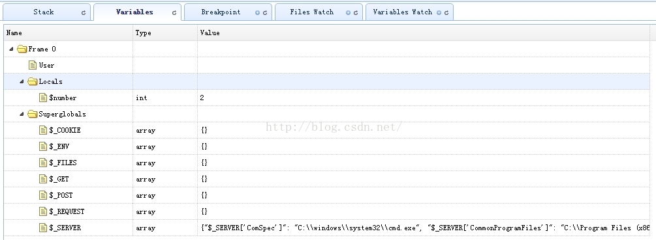656x240 pixels.
Task: Click the $_FILES document icon
Action: 43,163
